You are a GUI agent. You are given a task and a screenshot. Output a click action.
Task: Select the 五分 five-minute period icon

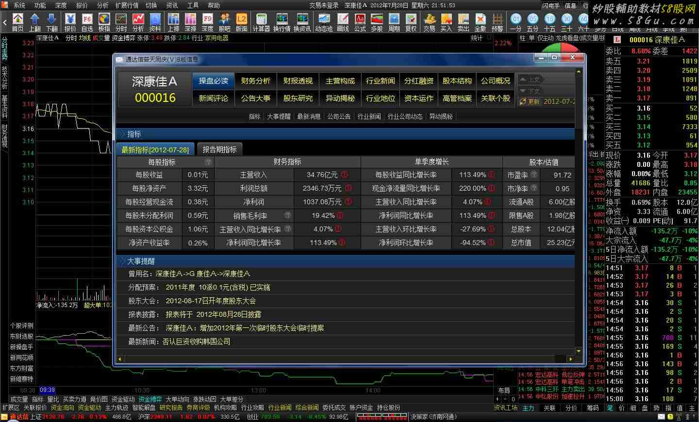[533, 22]
